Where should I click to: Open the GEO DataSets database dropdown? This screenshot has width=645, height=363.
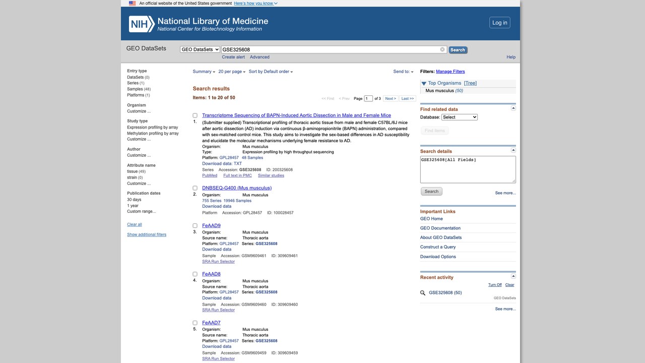[x=200, y=49]
